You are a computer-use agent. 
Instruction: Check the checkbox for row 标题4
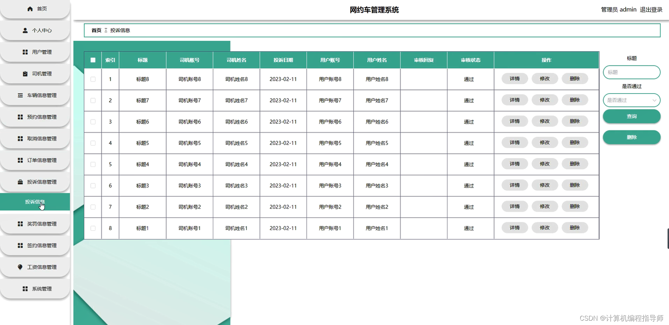point(93,164)
